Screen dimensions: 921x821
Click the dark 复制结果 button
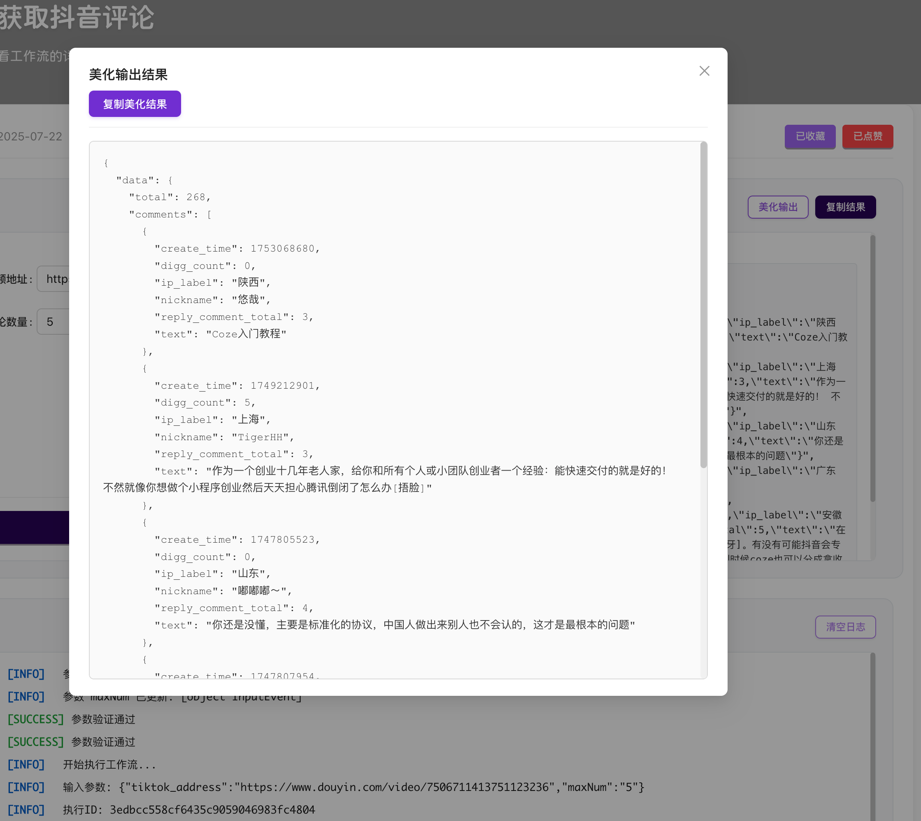845,207
